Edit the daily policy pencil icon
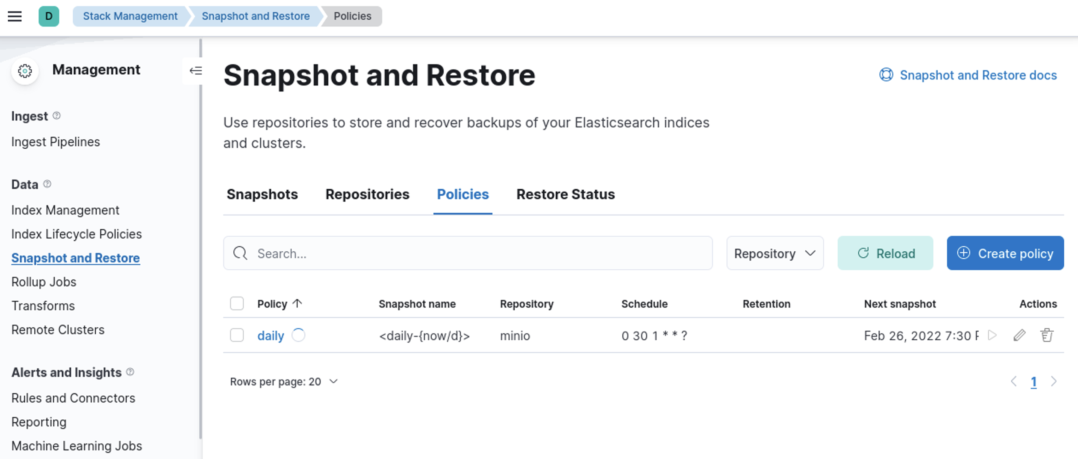Image resolution: width=1078 pixels, height=459 pixels. pos(1019,335)
